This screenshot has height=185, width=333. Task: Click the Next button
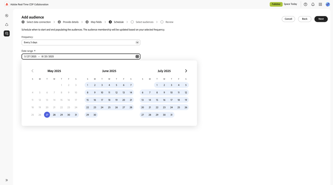(321, 19)
